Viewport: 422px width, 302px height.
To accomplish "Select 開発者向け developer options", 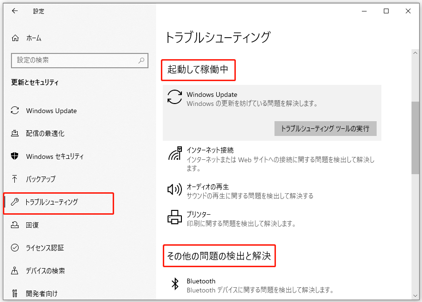I will tap(42, 293).
